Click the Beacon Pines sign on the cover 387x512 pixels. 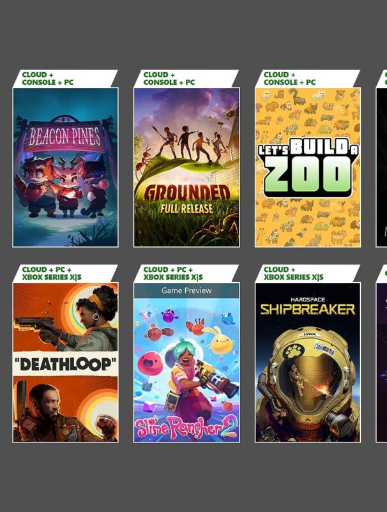click(64, 136)
